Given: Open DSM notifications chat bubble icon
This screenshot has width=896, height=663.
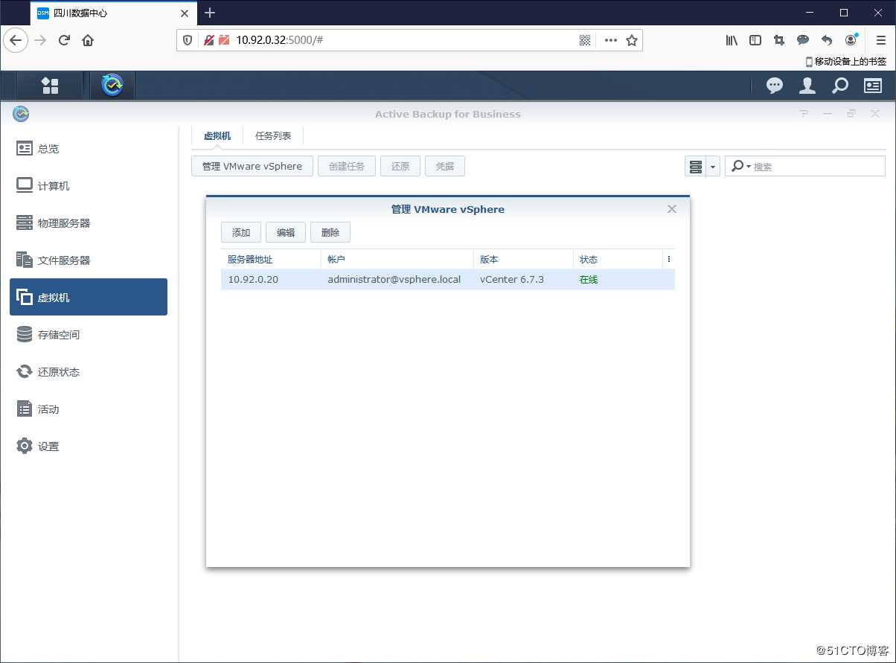Looking at the screenshot, I should click(775, 86).
